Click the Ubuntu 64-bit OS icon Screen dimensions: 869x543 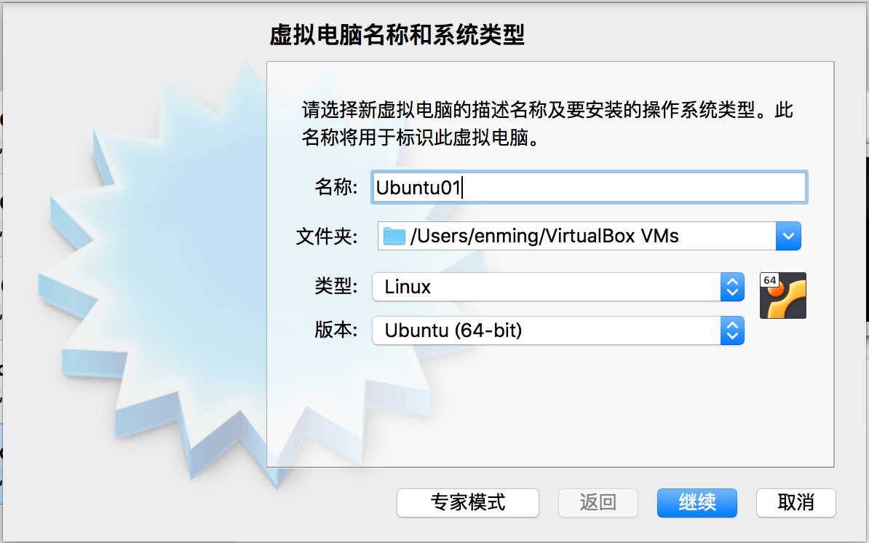pyautogui.click(x=782, y=295)
